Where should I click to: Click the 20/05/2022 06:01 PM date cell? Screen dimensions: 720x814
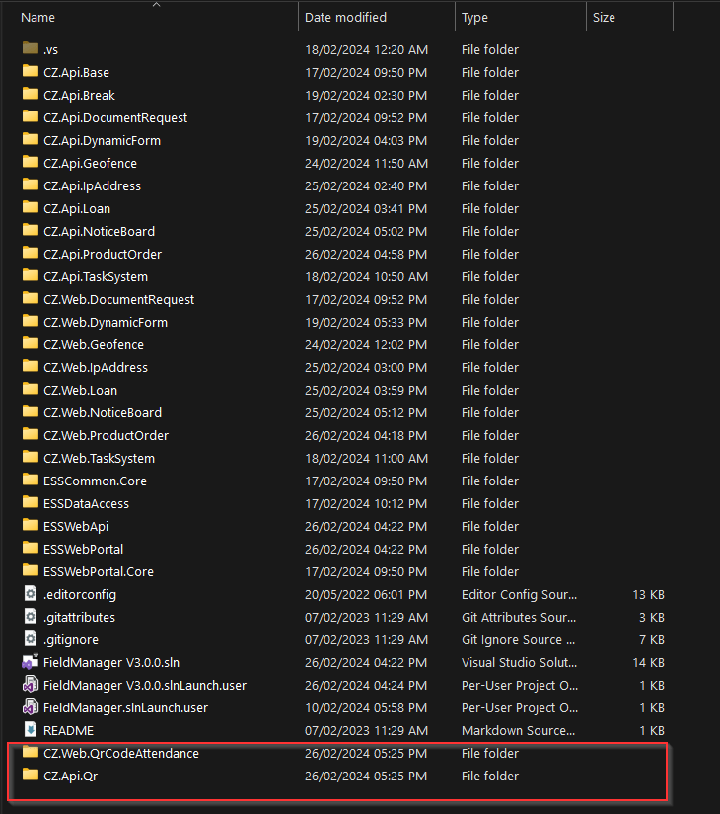click(366, 595)
